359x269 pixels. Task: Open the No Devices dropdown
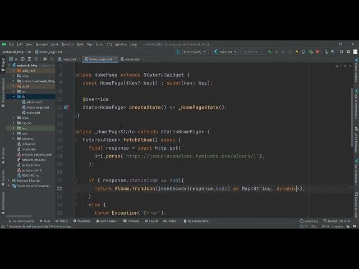pyautogui.click(x=252, y=52)
